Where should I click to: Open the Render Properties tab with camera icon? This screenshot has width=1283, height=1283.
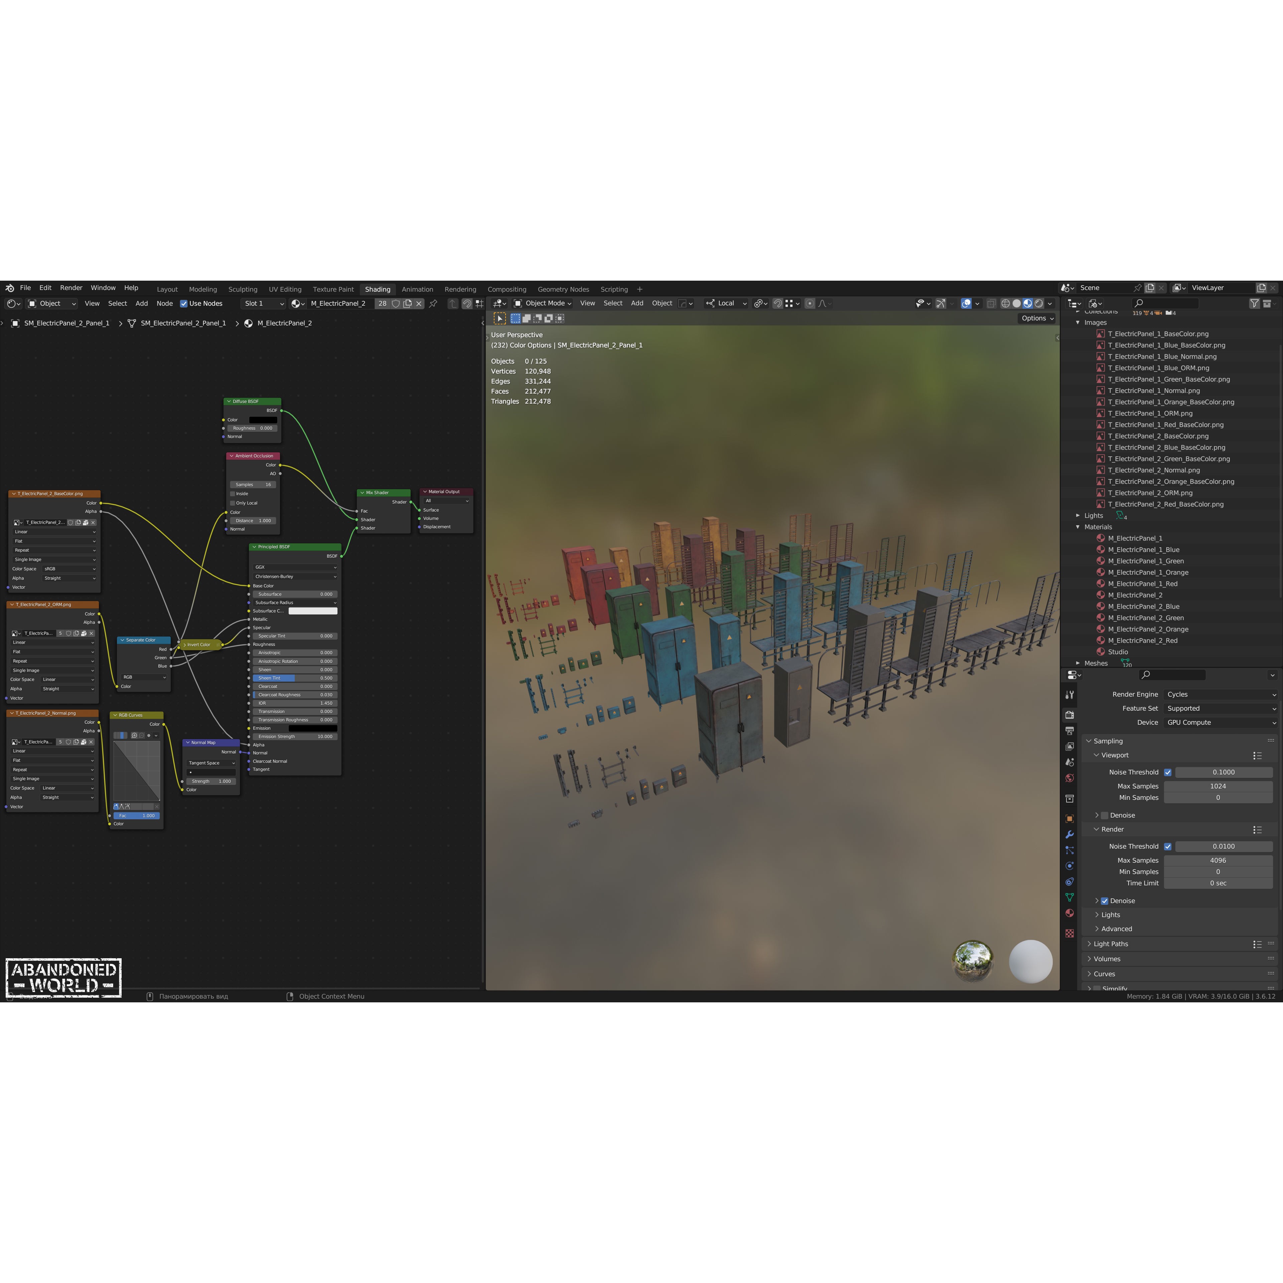(x=1071, y=715)
